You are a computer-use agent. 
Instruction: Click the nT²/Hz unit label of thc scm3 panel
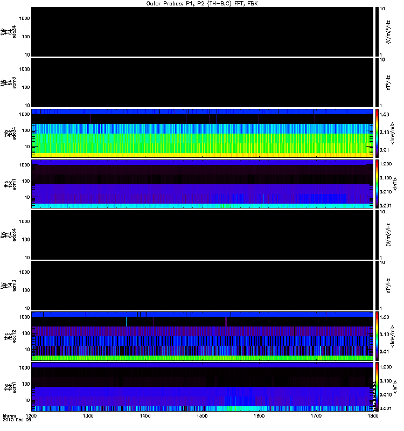click(x=388, y=286)
